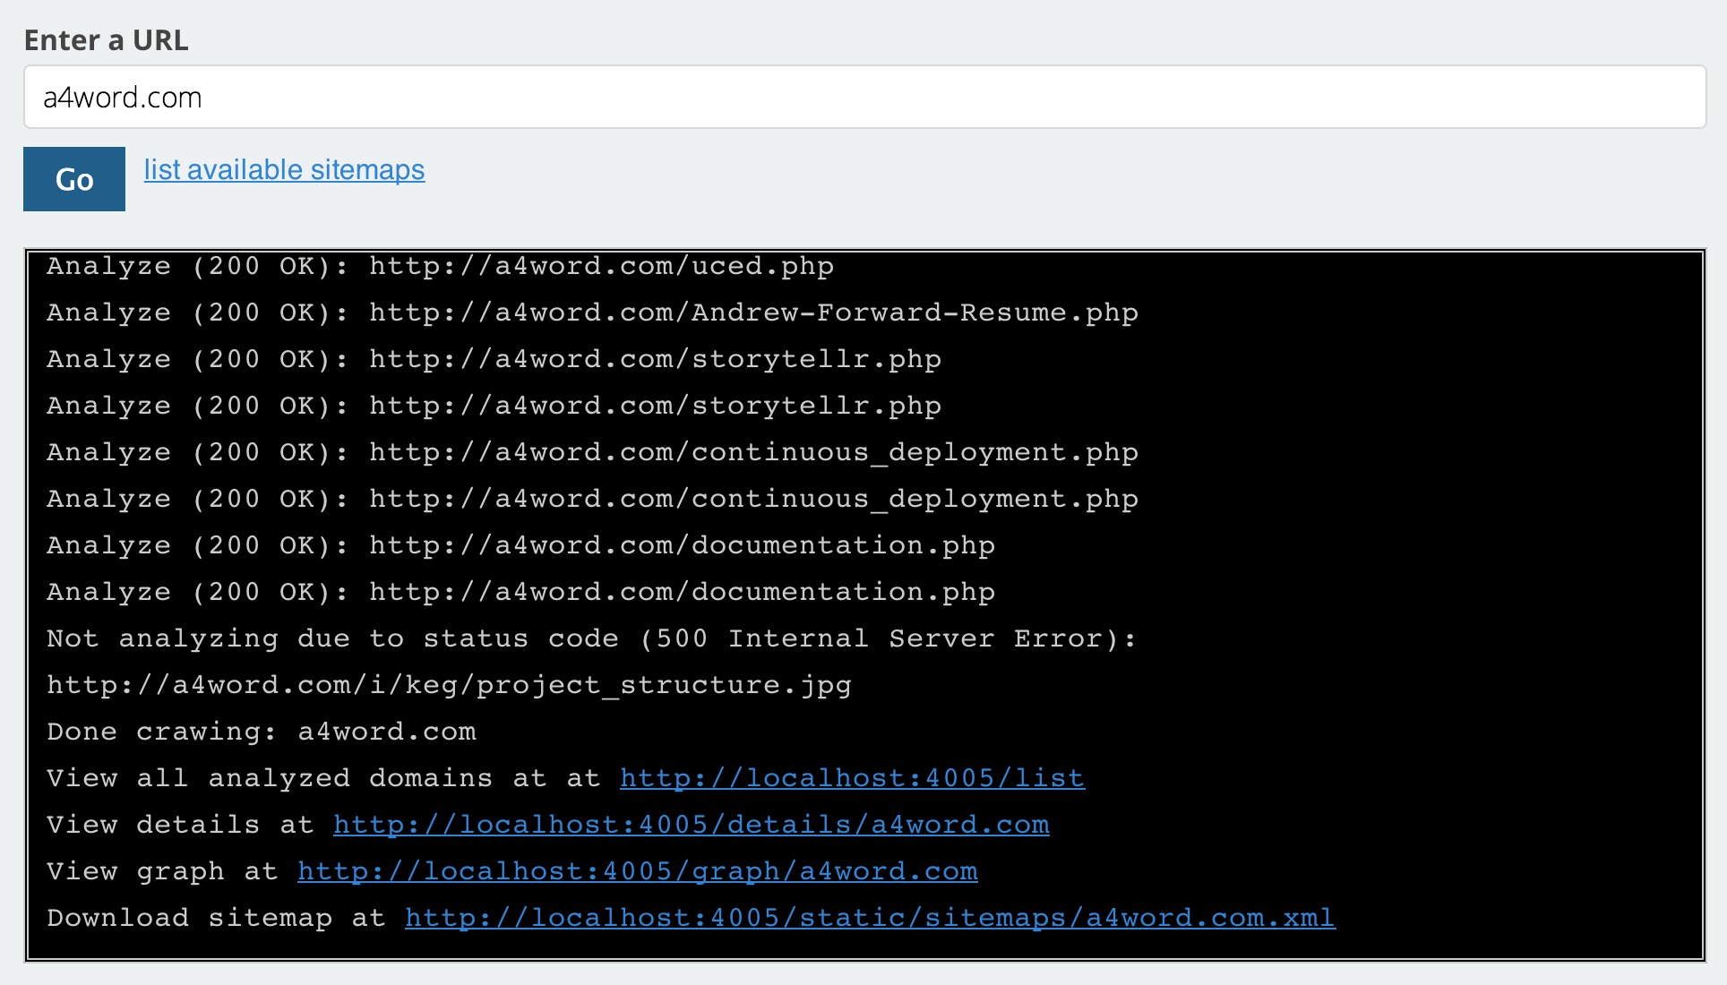
Task: Click the Done crawing: a4word.com line
Action: pyautogui.click(x=261, y=732)
